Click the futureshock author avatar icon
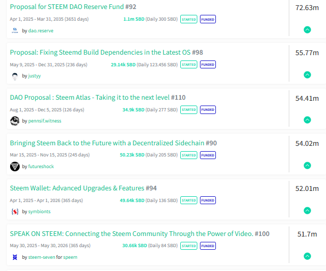The width and height of the screenshot is (326, 271). click(x=15, y=167)
